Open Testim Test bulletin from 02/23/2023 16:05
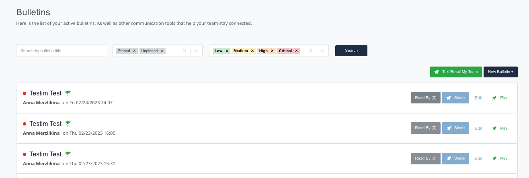 [45, 123]
